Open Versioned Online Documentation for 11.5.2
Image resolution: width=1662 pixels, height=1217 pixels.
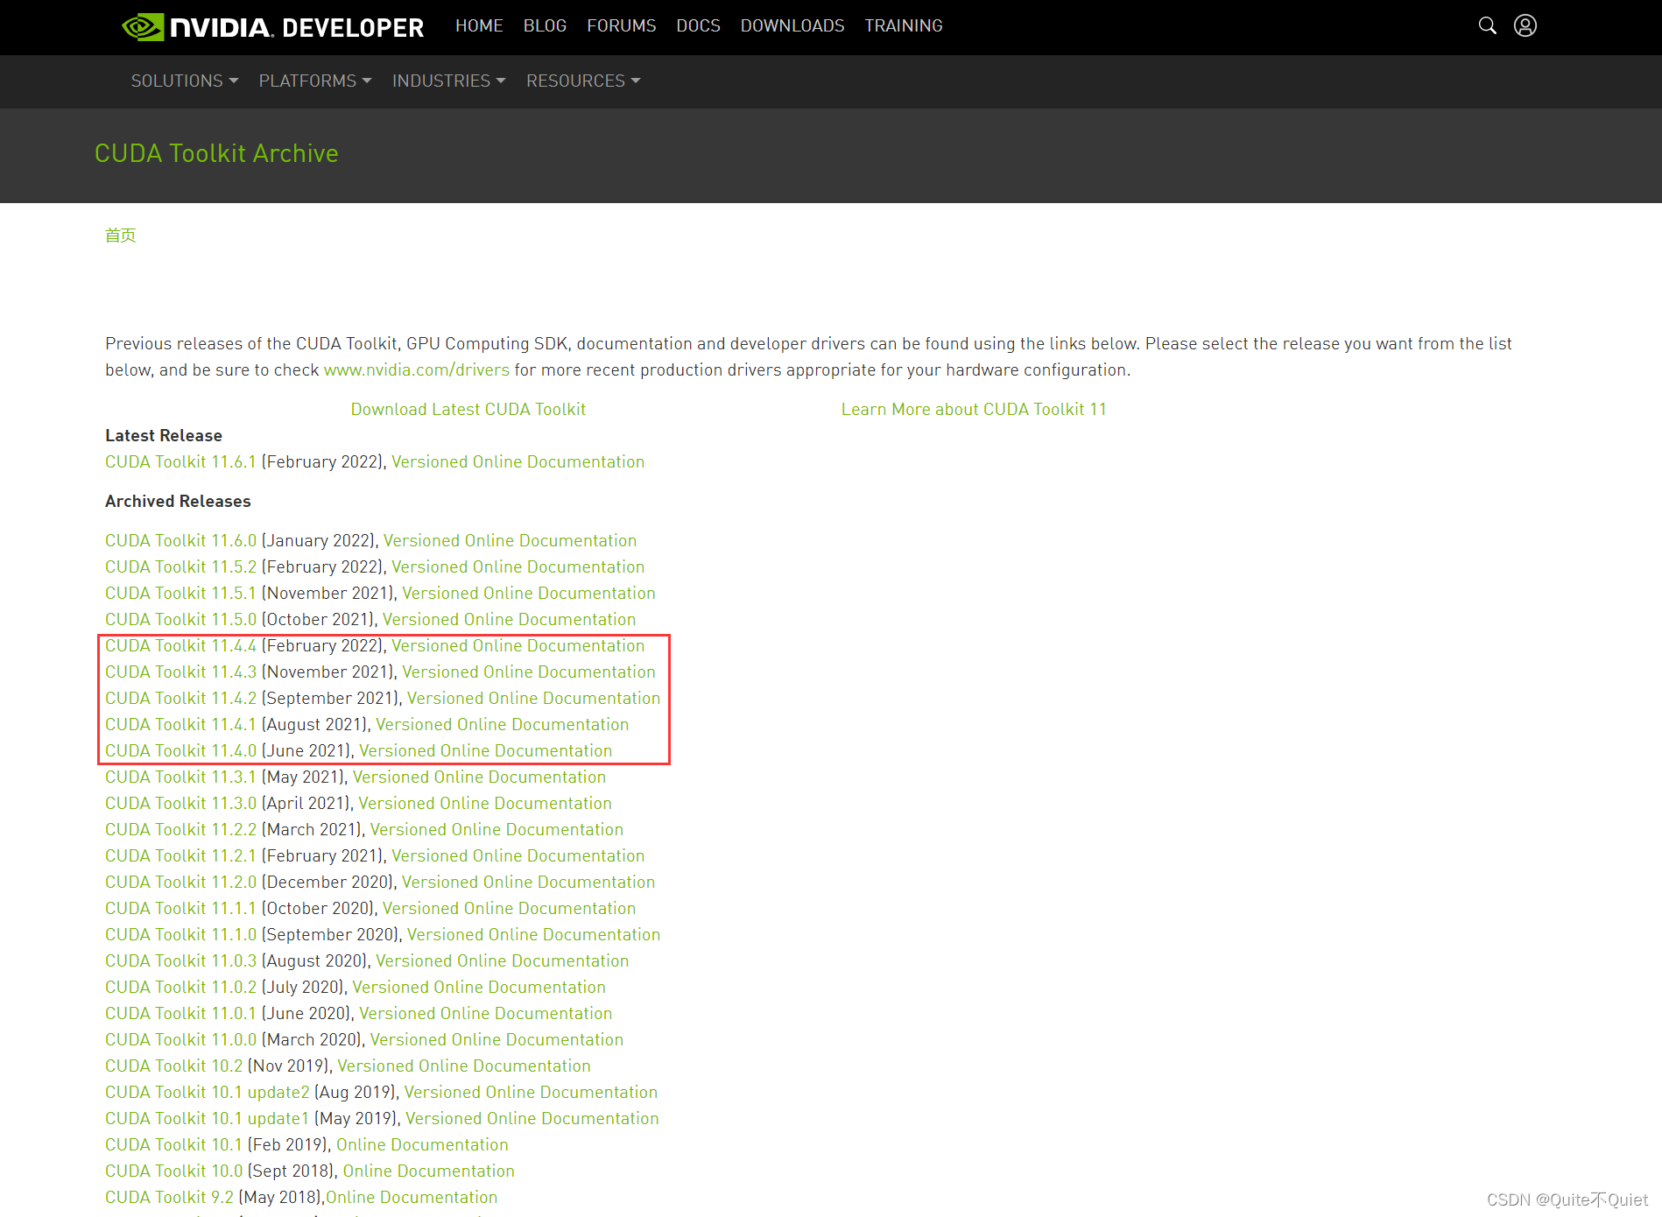click(518, 567)
